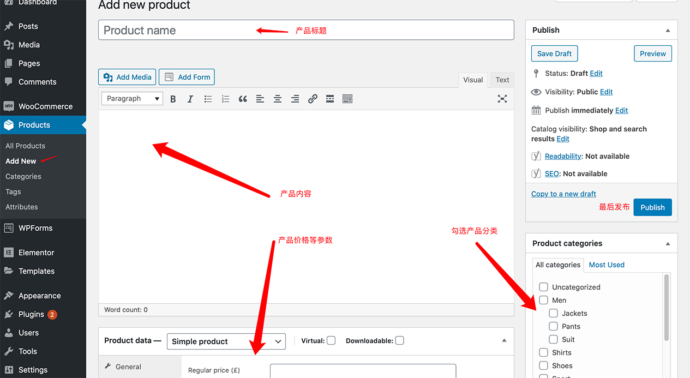
Task: Click Copy to a new draft
Action: click(563, 194)
